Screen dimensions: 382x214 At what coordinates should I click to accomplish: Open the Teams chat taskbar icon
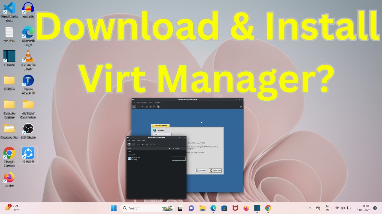pyautogui.click(x=191, y=208)
